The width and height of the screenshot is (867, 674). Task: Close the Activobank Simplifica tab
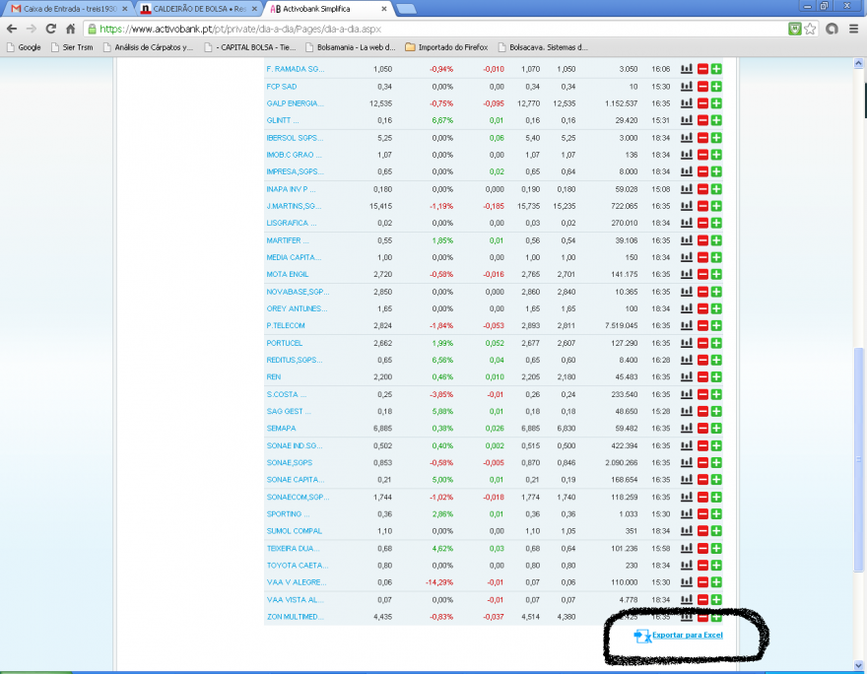383,9
